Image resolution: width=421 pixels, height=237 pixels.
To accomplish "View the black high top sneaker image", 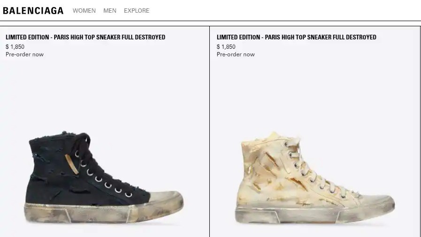I will 104,177.
